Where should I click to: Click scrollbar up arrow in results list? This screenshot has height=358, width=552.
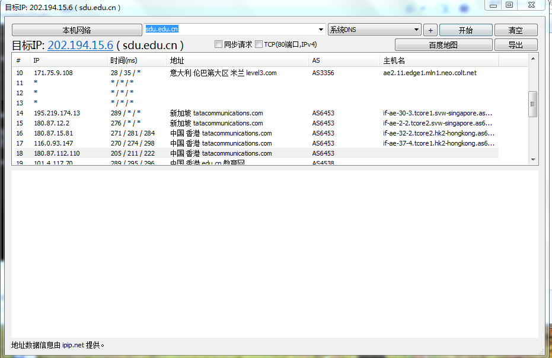coord(532,59)
